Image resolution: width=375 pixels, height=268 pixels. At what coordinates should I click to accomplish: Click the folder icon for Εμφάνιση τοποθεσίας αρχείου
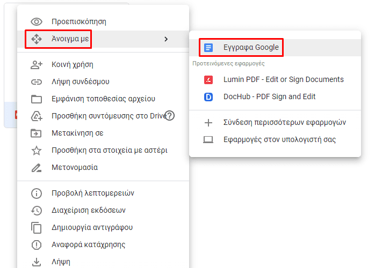tap(37, 99)
